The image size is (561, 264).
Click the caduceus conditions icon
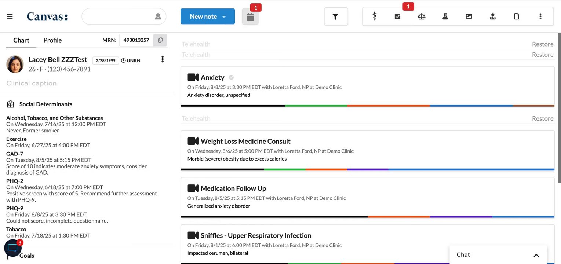point(374,16)
